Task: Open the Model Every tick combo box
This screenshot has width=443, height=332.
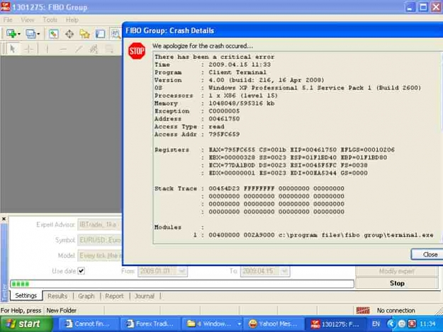Action: pyautogui.click(x=100, y=256)
